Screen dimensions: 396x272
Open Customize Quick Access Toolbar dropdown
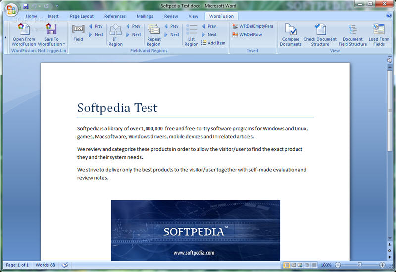[57, 6]
